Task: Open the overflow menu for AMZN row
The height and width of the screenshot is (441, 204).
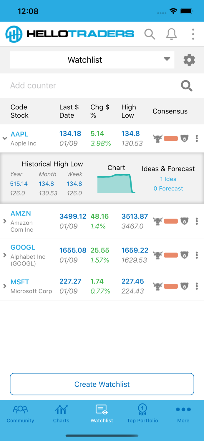Action: [x=197, y=221]
